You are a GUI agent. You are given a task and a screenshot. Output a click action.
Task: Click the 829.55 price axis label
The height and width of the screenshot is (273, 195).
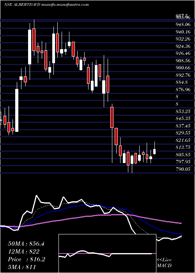[x=183, y=133]
